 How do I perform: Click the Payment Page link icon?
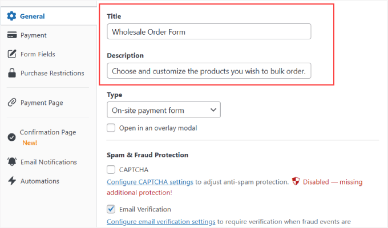[x=11, y=103]
